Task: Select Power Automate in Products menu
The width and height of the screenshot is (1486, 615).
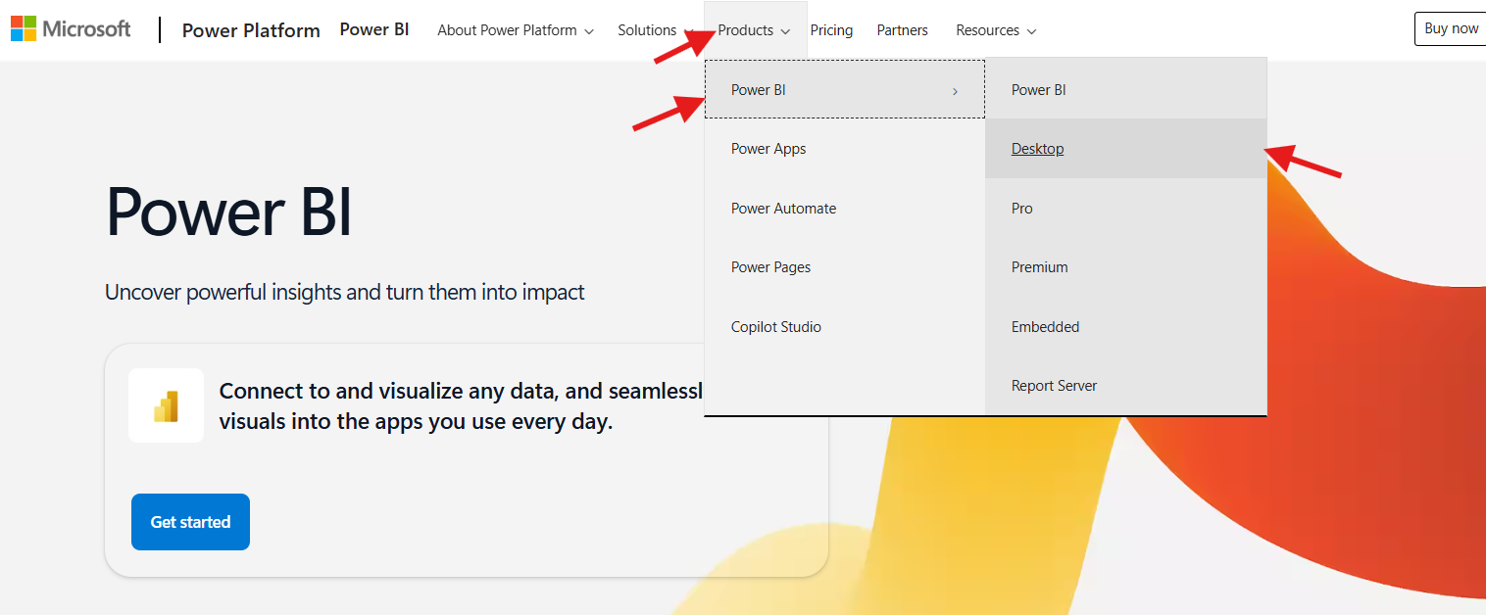Action: point(845,209)
